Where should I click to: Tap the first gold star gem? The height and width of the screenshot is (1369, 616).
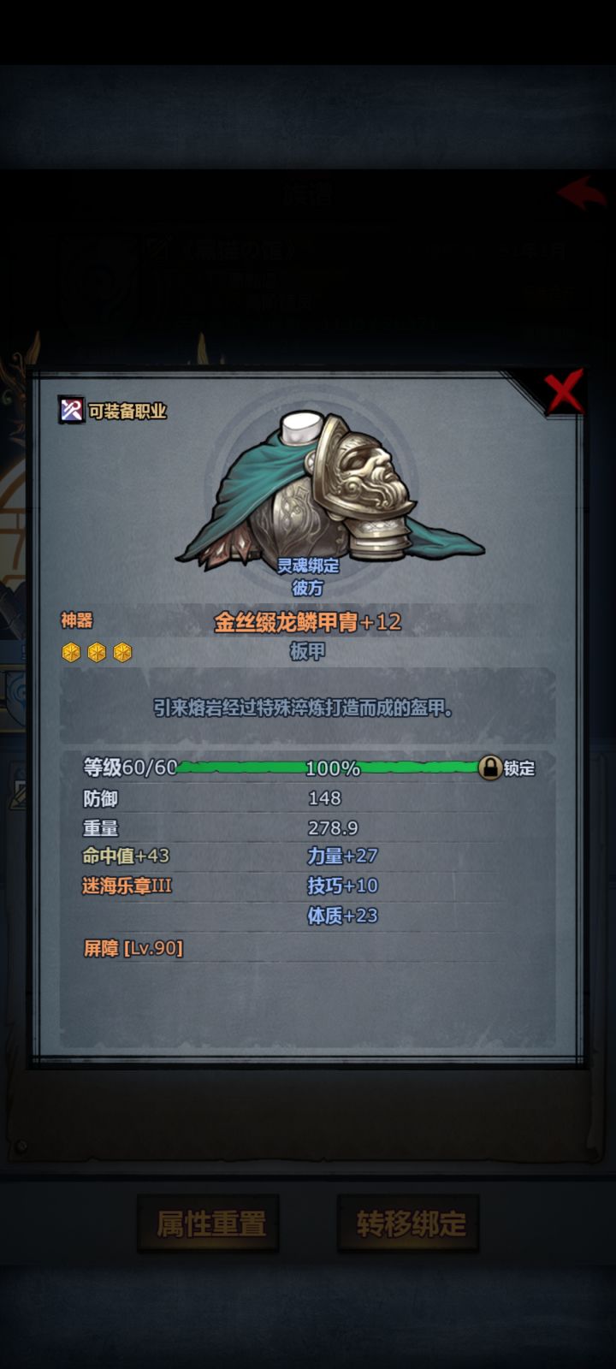(x=71, y=653)
